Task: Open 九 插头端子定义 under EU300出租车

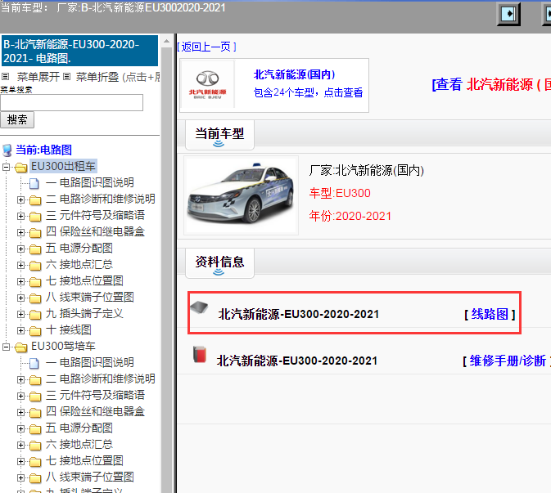Action: 84,313
